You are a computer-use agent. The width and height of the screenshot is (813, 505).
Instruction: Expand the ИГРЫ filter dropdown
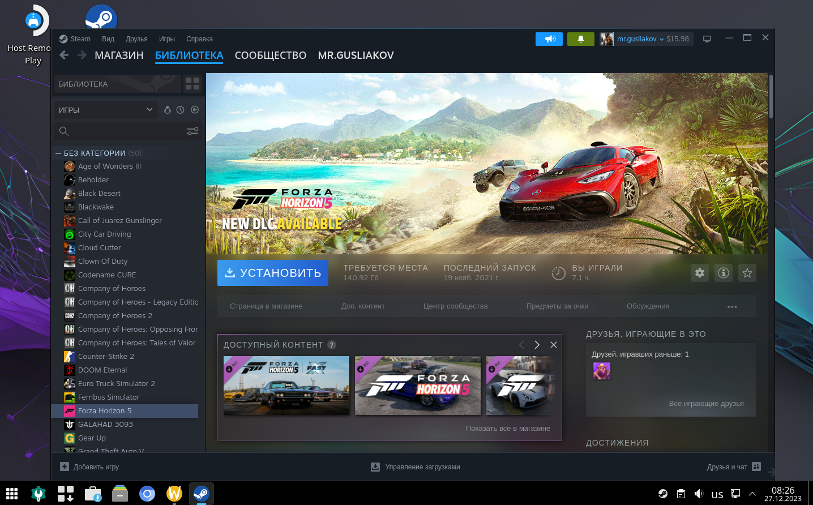(x=105, y=110)
